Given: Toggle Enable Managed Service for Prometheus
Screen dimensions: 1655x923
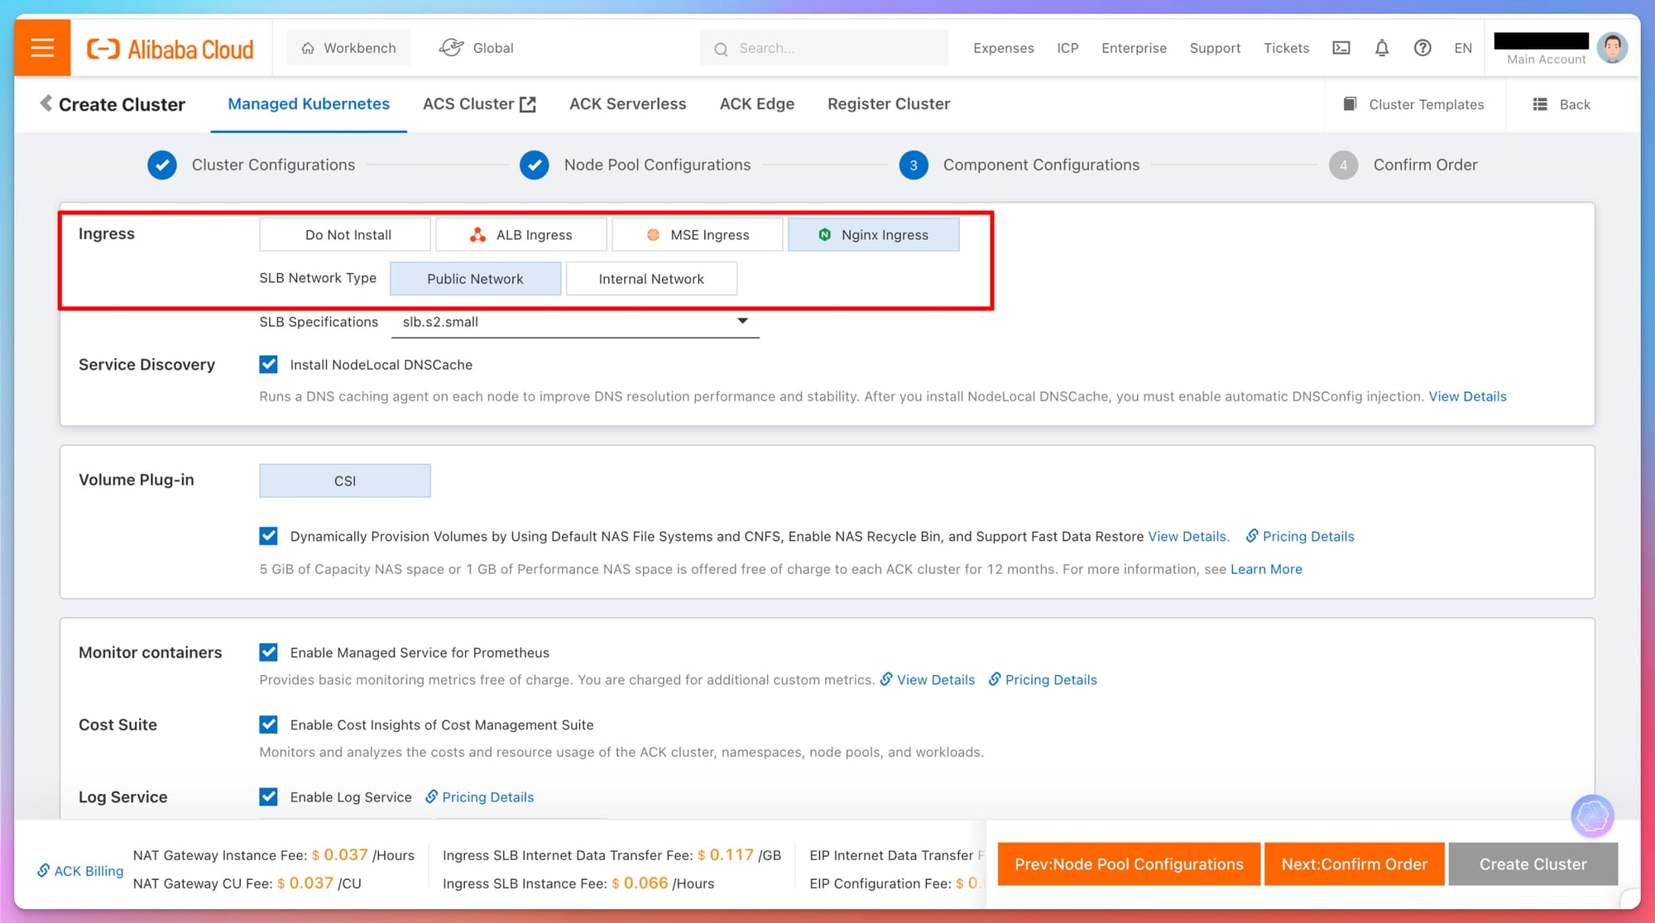Looking at the screenshot, I should click(x=270, y=652).
